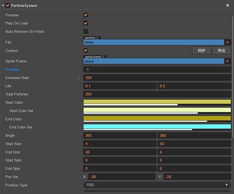Open the End Color swatch

pyautogui.click(x=157, y=119)
